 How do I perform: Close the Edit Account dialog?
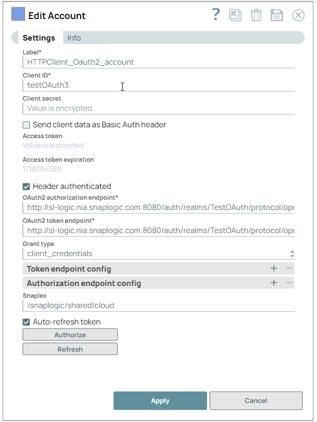299,15
